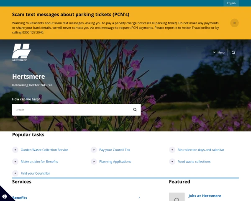
Task: Open cookie settings gear icon
Action: [x=5, y=196]
